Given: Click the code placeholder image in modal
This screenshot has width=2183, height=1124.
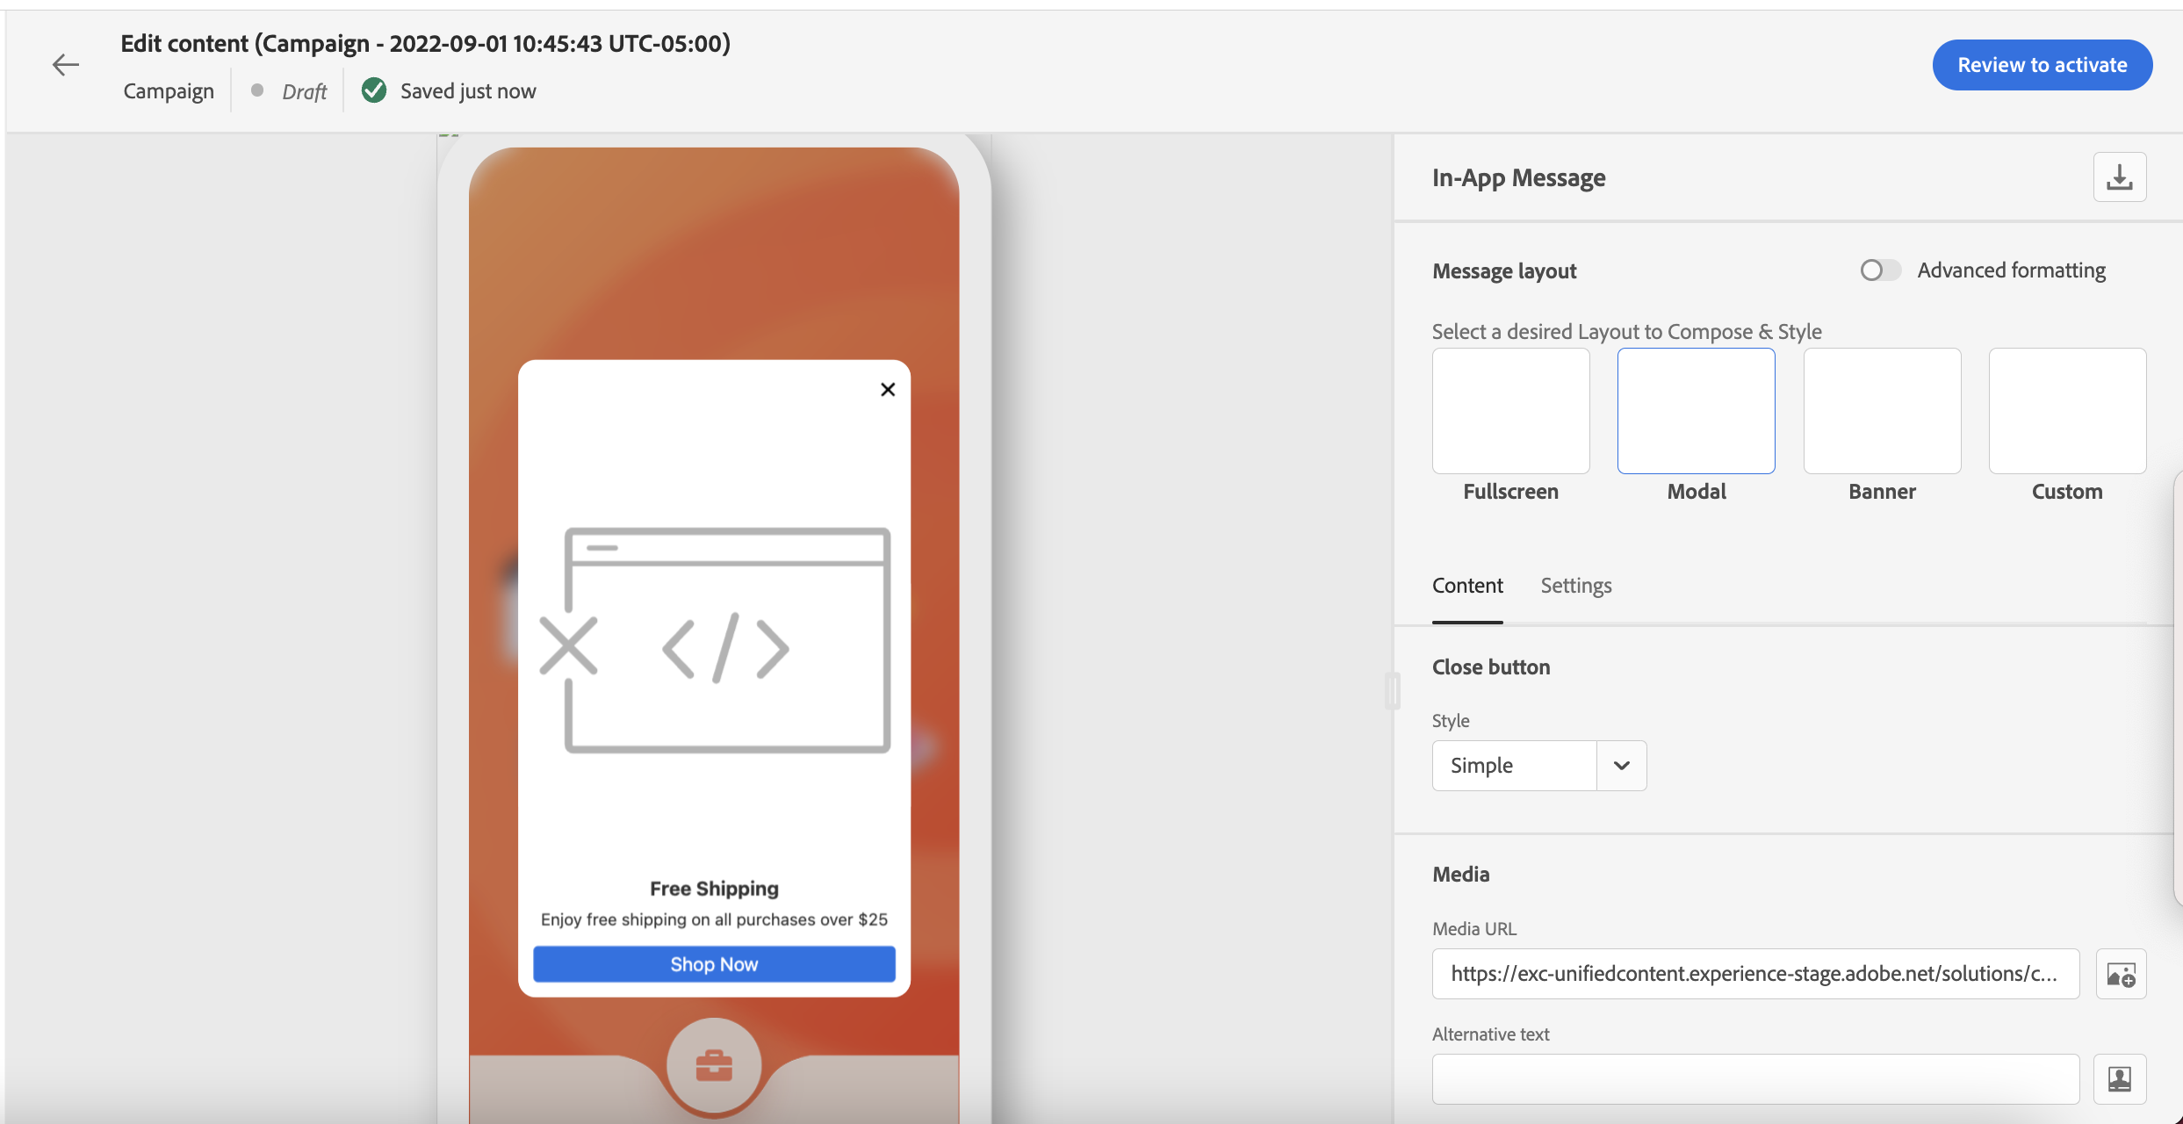Looking at the screenshot, I should click(x=714, y=640).
